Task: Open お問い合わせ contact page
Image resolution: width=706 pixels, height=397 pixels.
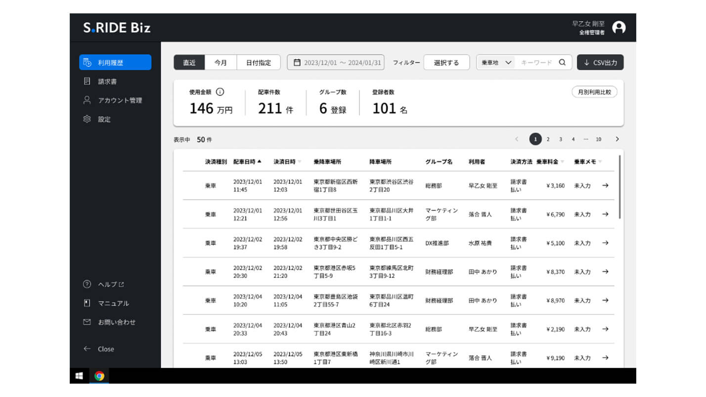Action: (x=116, y=322)
